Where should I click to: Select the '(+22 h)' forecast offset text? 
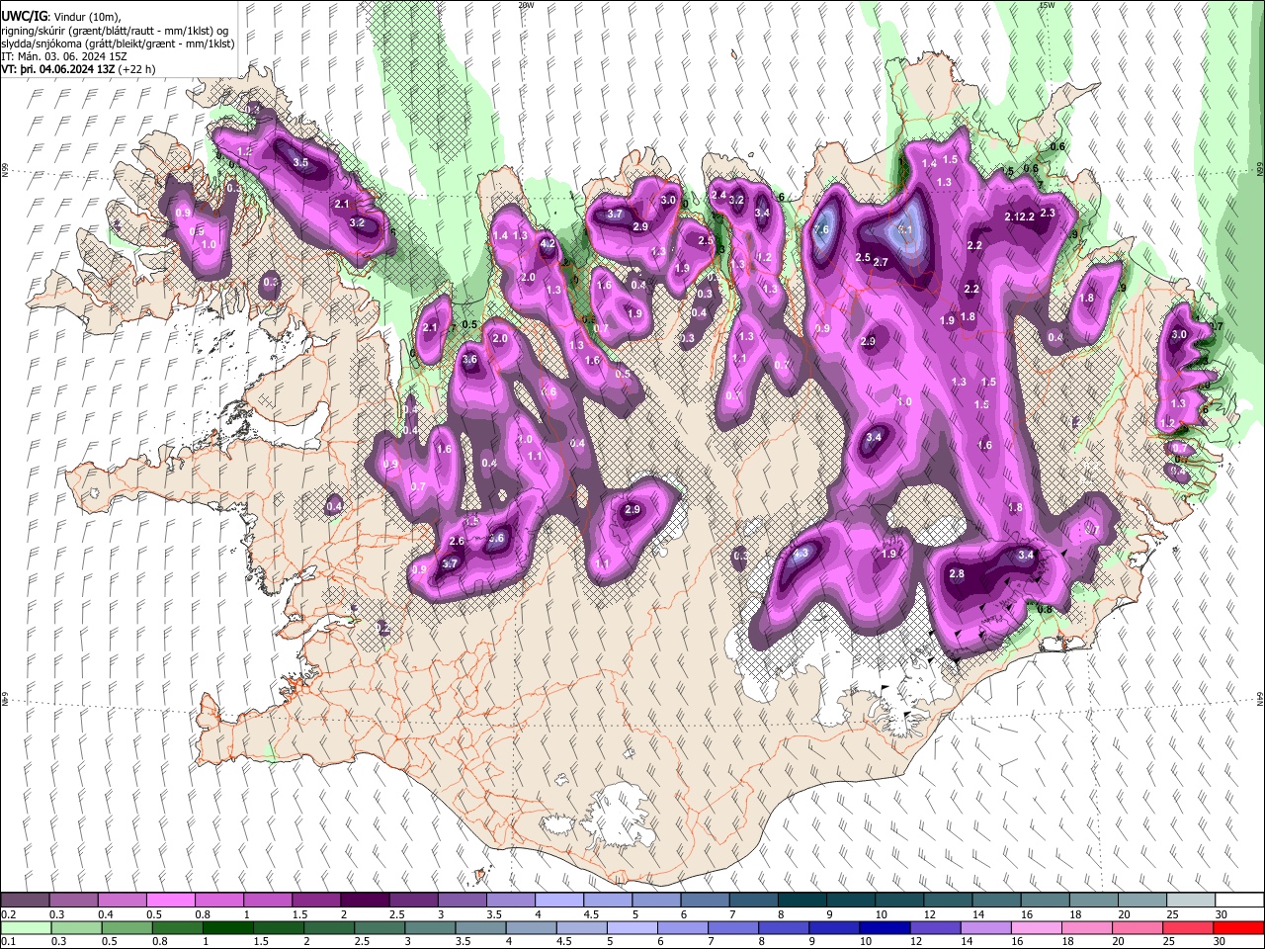(x=137, y=69)
